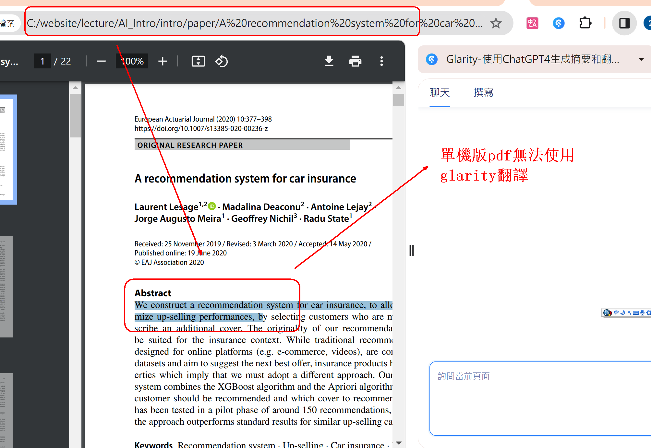Bookmark this page with the star icon

496,23
